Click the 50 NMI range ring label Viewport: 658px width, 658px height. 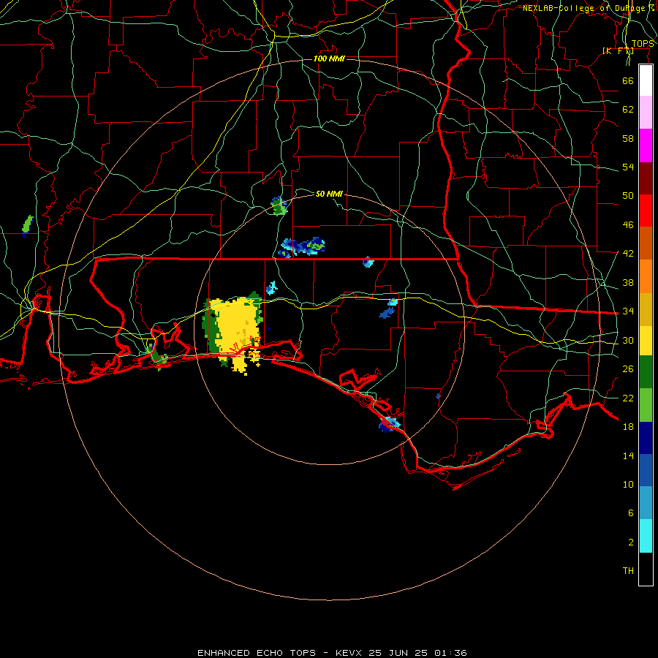pos(329,194)
